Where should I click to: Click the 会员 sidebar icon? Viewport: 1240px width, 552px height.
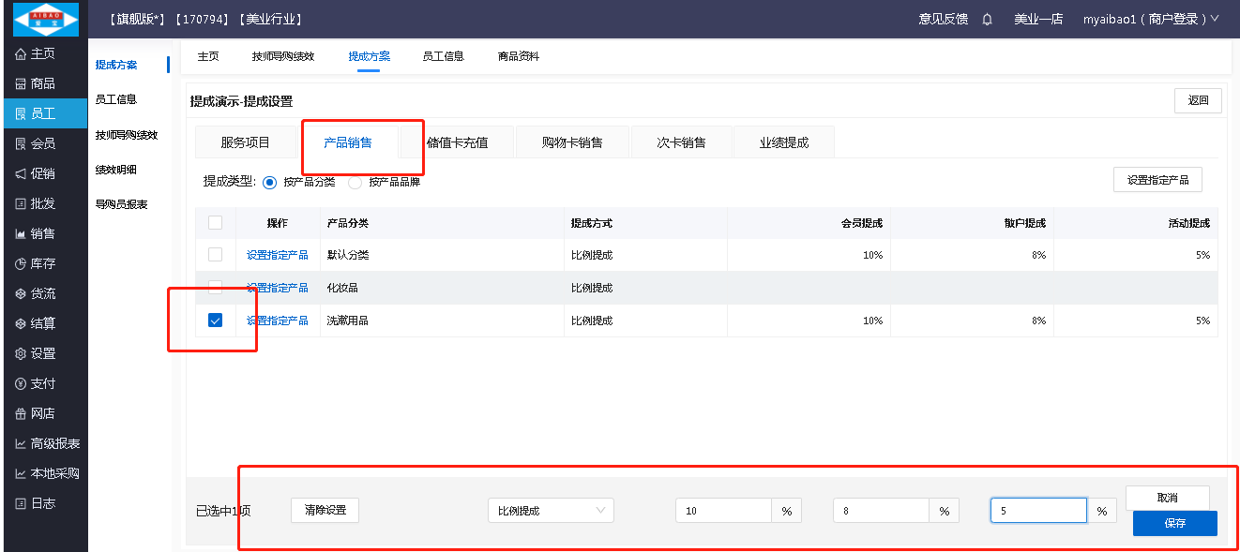[x=21, y=144]
